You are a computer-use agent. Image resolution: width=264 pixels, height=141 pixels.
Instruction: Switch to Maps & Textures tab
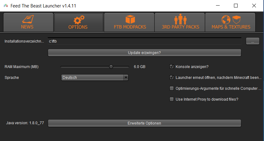click(x=230, y=22)
